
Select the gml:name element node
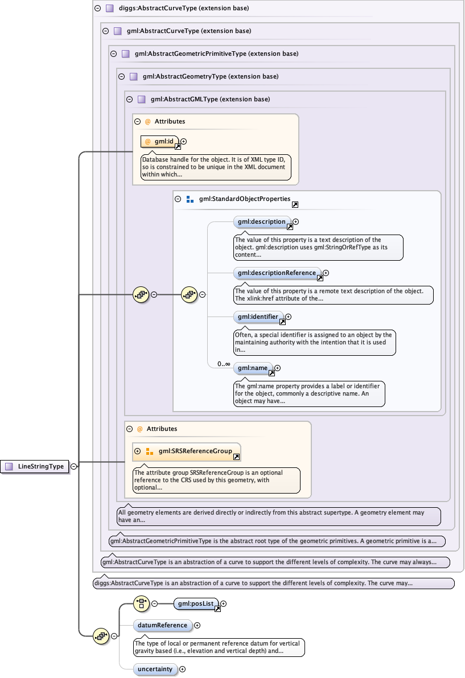[252, 368]
